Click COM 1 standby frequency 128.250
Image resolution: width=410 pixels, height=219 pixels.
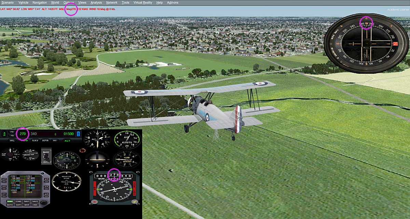17,181
